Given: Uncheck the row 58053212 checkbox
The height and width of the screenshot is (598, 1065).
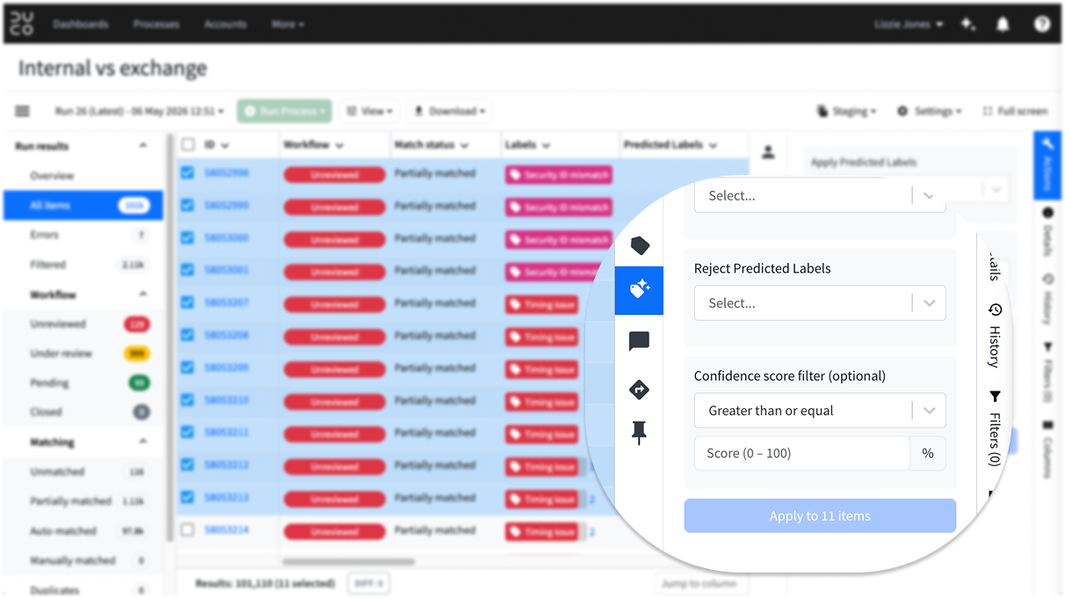Looking at the screenshot, I should 187,464.
